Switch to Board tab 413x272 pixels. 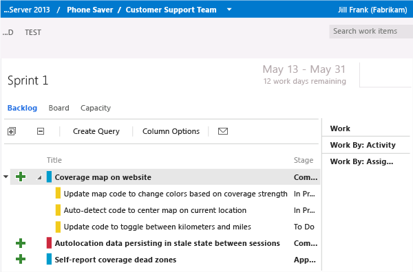pyautogui.click(x=59, y=108)
